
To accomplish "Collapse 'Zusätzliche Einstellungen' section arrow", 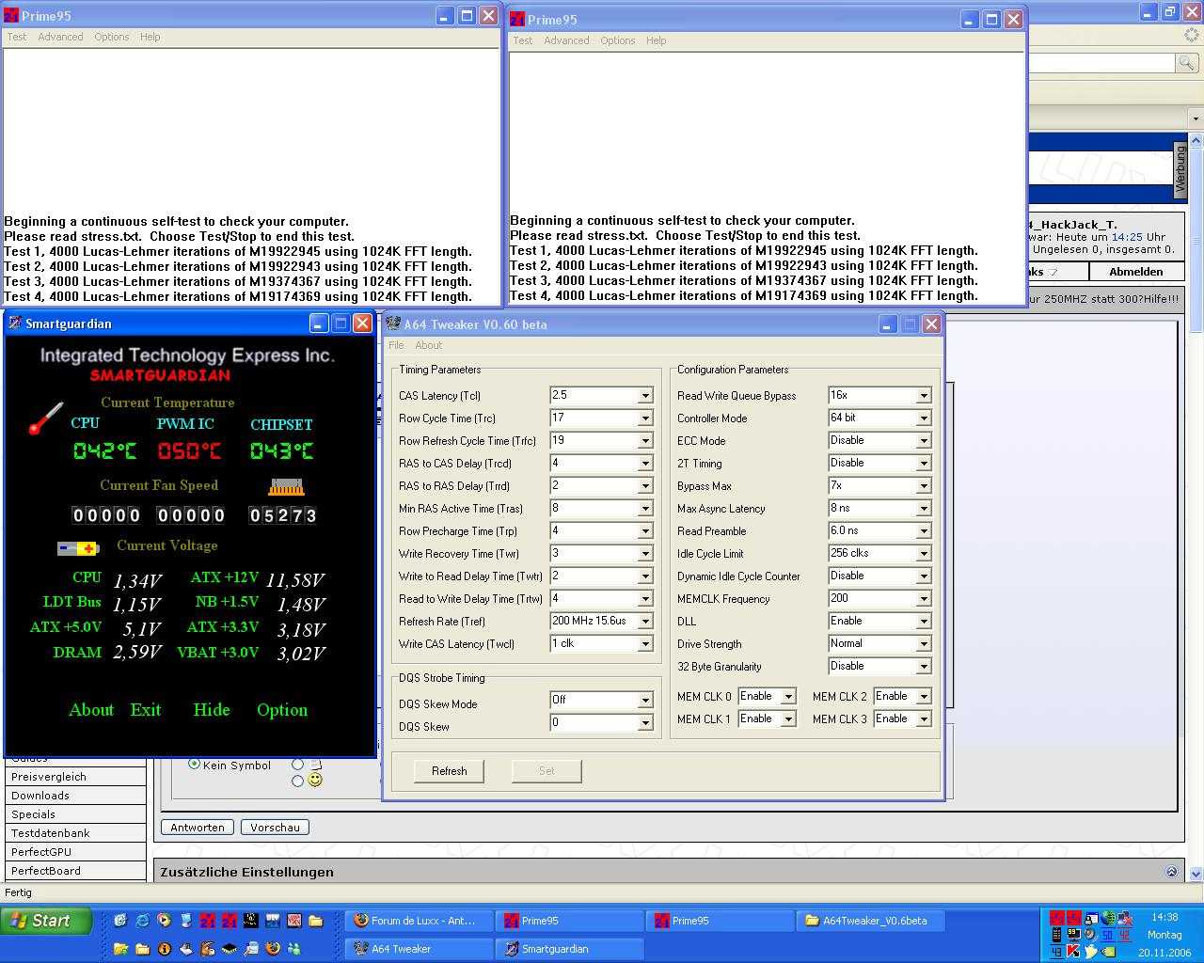I will pyautogui.click(x=1171, y=872).
